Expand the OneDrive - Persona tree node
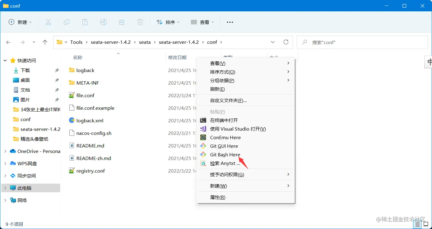Screen dimensions: 432x229 [x=5, y=151]
